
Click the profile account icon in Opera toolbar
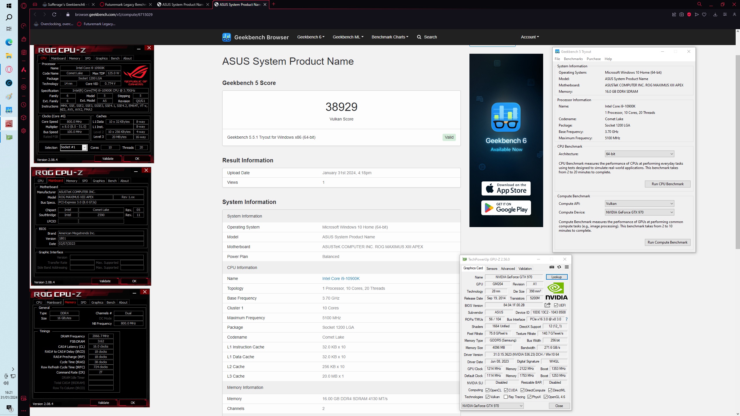pyautogui.click(x=734, y=14)
